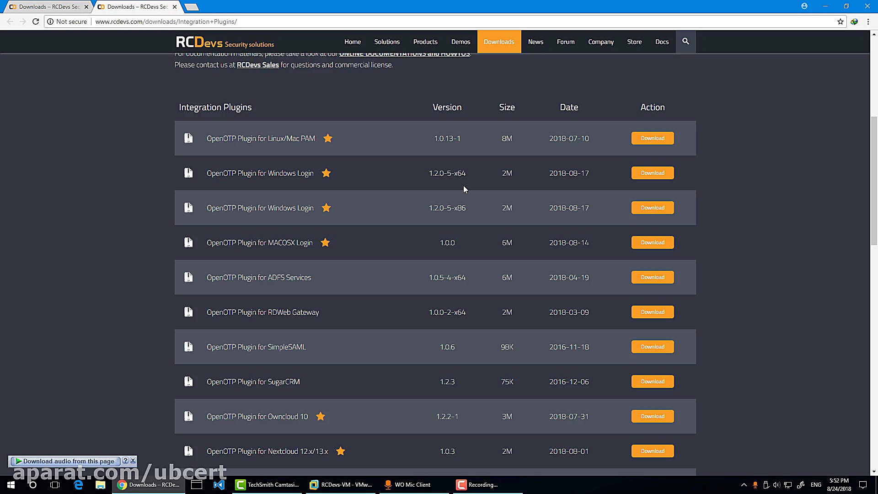The width and height of the screenshot is (878, 494).
Task: Click the site info 'Not secure' icon
Action: coord(50,21)
